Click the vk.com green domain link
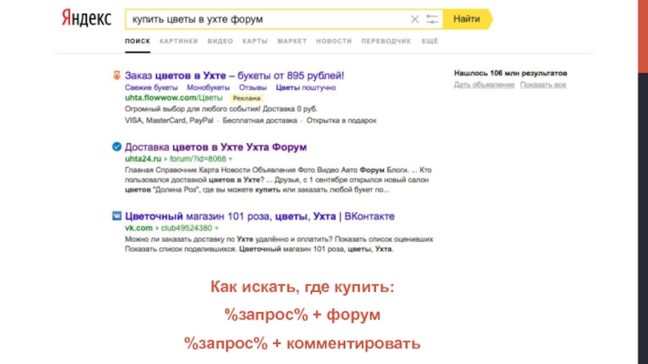 pos(139,228)
